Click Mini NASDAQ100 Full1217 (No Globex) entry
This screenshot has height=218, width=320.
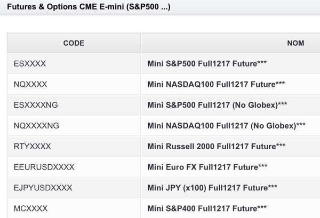[226, 125]
